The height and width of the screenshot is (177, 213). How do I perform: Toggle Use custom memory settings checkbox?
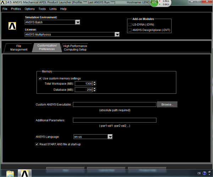point(40,78)
